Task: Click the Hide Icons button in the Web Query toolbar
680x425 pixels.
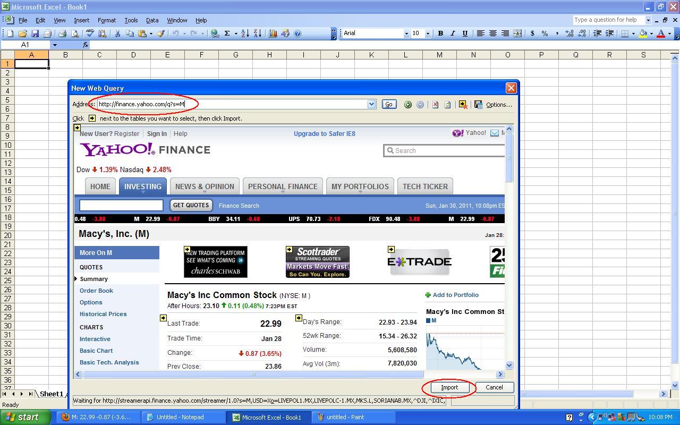Action: point(463,105)
